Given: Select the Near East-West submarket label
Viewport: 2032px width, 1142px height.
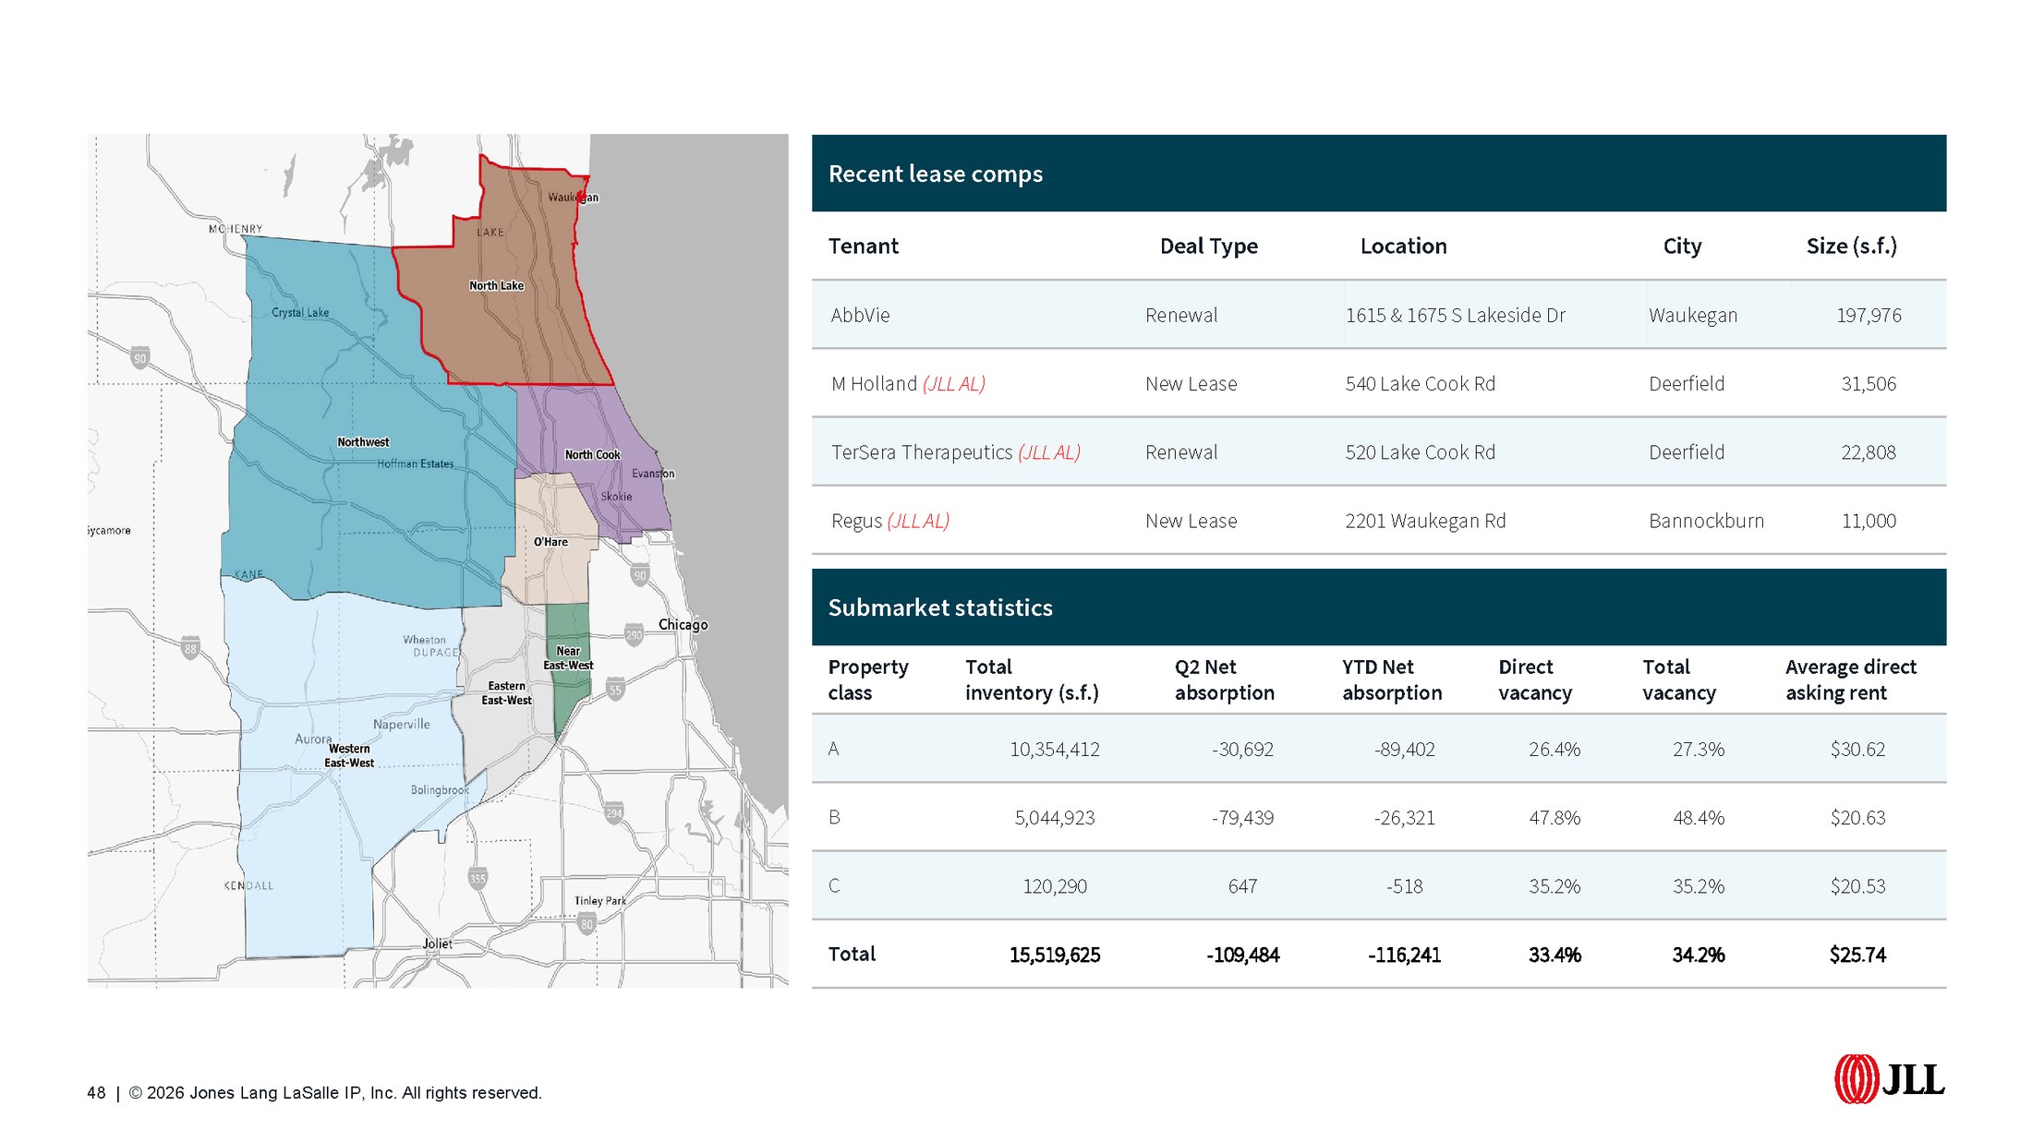Looking at the screenshot, I should pos(568,657).
